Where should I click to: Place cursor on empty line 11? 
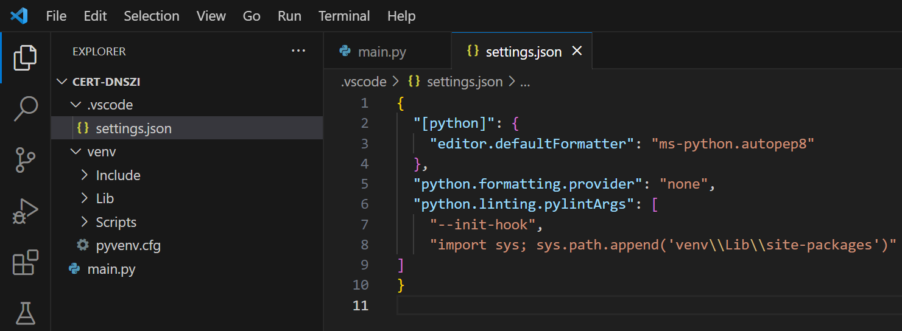649,305
